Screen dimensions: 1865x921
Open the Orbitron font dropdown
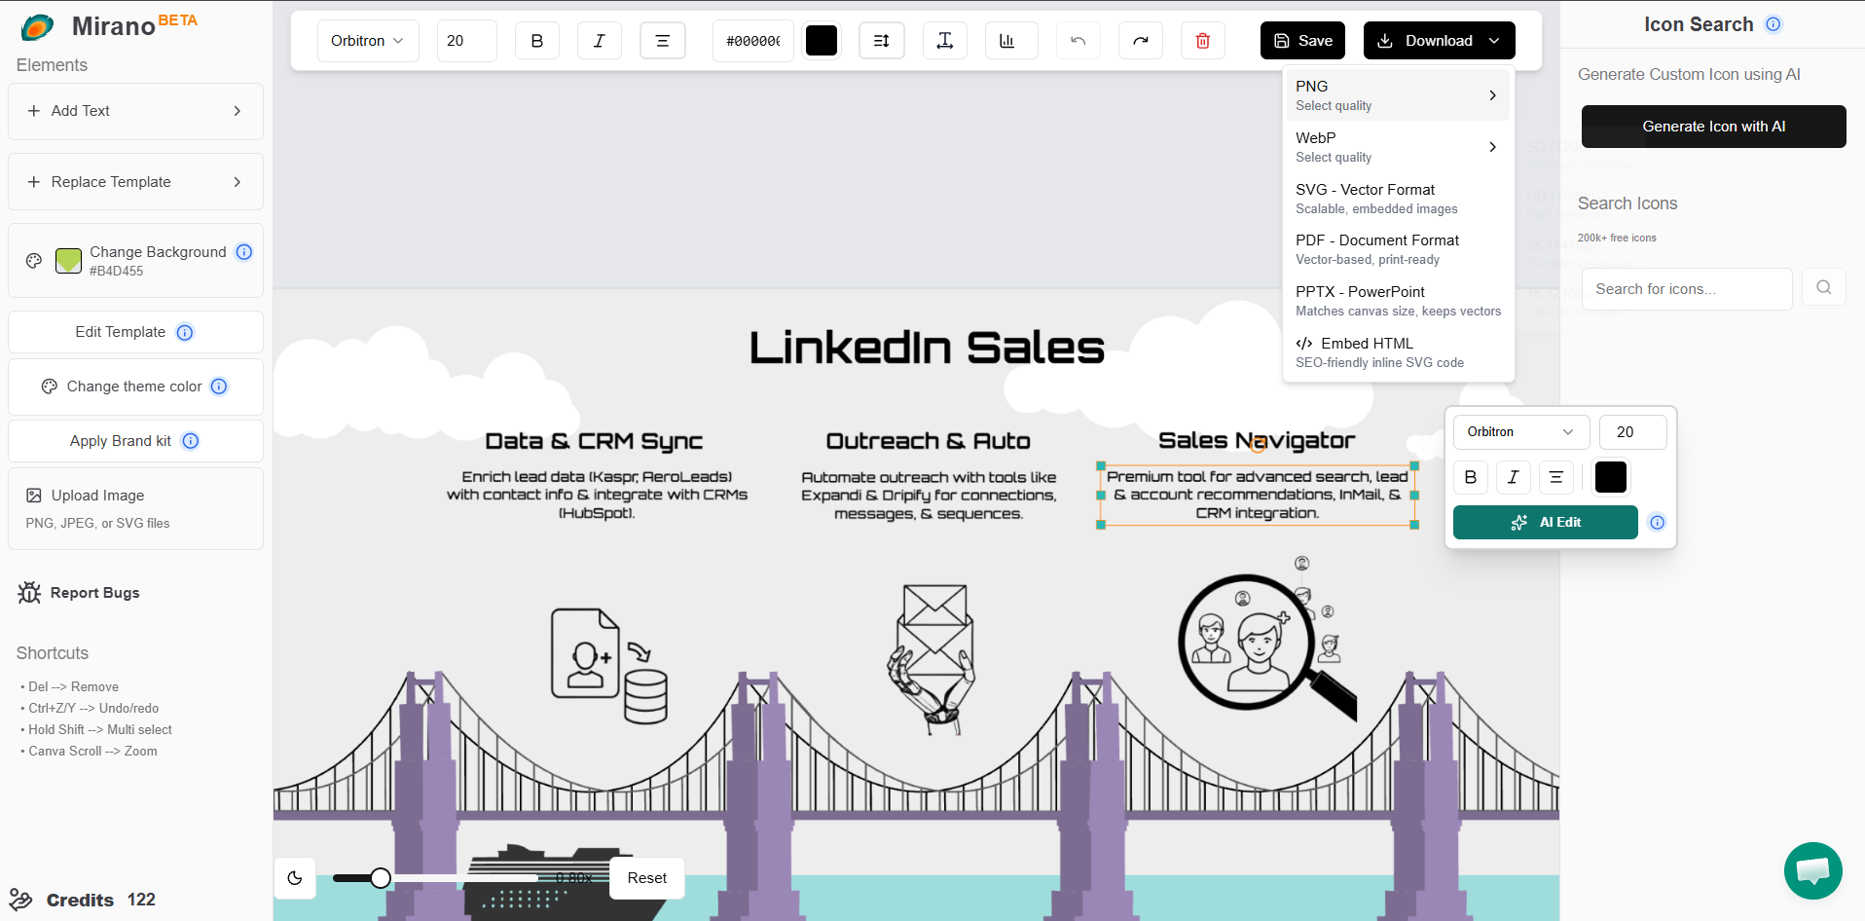point(367,40)
